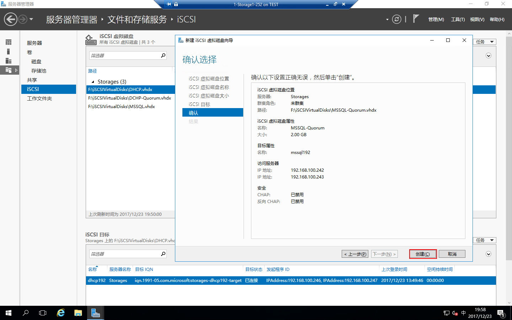The width and height of the screenshot is (512, 320).
Task: Sort by 上次登录时间 column header
Action: click(394, 270)
